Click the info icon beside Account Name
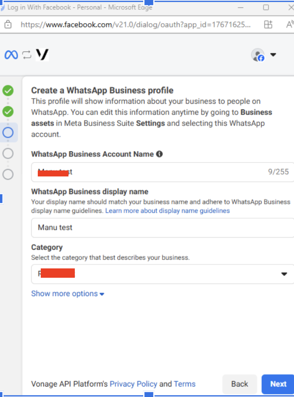Viewport: 294px width, 397px height. click(x=159, y=154)
